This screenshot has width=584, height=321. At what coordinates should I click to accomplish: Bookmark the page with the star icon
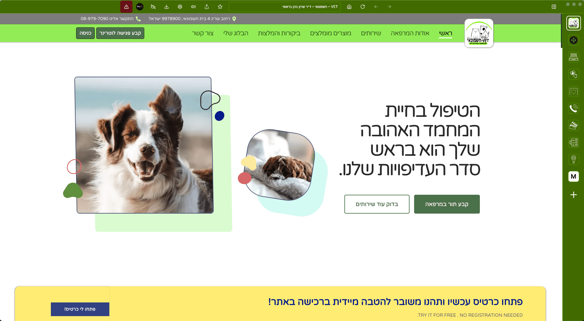point(220,7)
